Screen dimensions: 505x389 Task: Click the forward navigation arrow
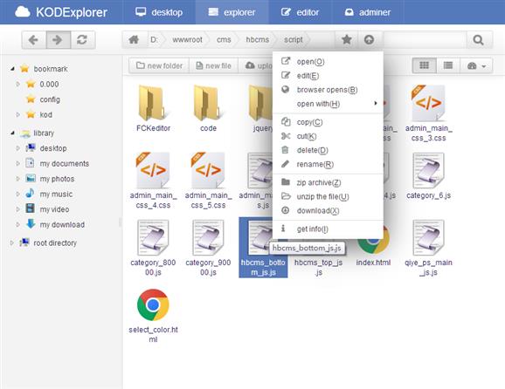click(x=59, y=40)
